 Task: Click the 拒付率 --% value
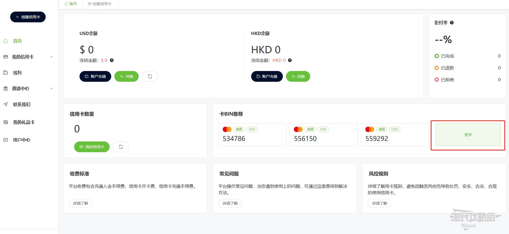coord(443,40)
